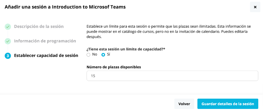Click the green checkmark beside Descripción de la sesión

pyautogui.click(x=8, y=26)
